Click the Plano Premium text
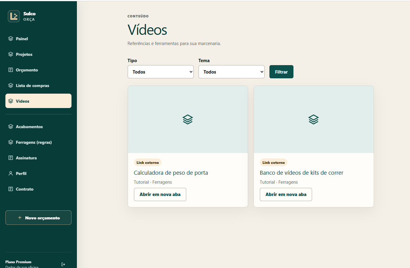 coord(18,262)
